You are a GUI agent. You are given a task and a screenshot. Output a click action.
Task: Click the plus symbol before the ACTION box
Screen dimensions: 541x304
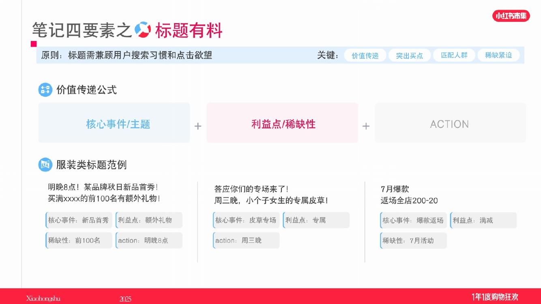(366, 126)
